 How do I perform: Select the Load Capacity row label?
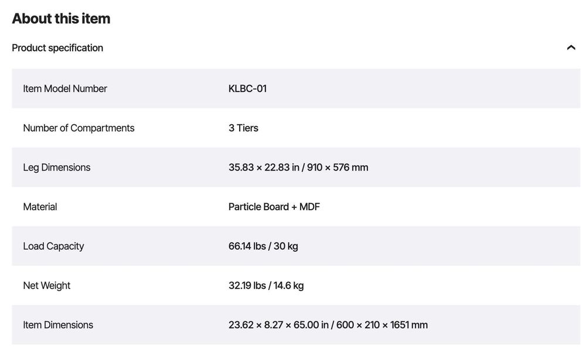point(53,246)
